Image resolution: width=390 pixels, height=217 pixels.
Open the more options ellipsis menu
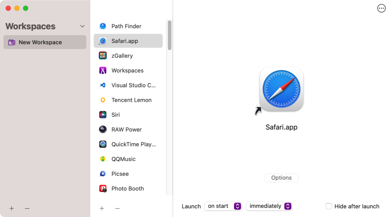[381, 8]
